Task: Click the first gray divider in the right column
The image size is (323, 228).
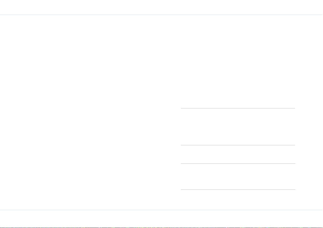Action: click(238, 108)
